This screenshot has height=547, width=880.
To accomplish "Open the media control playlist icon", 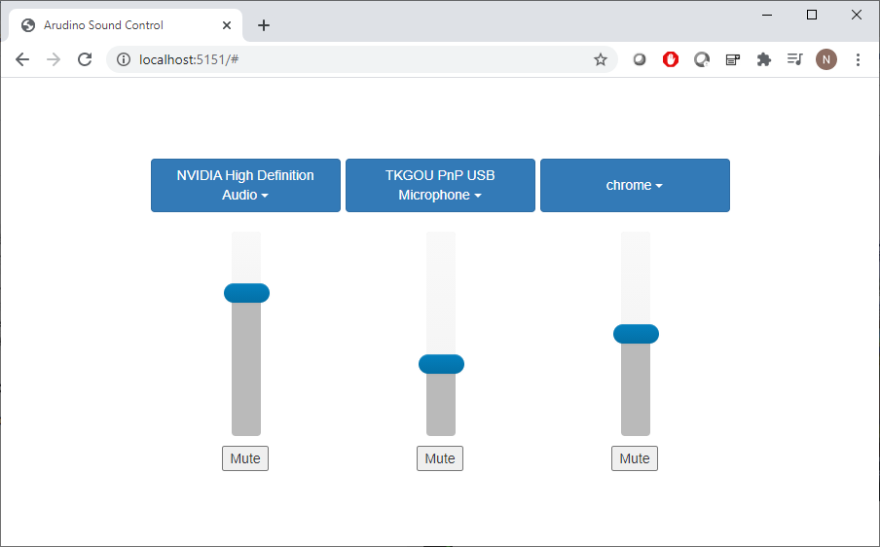I will [794, 59].
